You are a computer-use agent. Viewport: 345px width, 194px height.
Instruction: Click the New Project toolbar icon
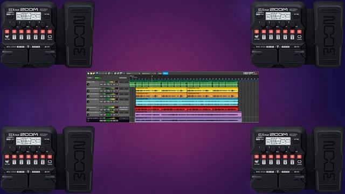[x=88, y=73]
